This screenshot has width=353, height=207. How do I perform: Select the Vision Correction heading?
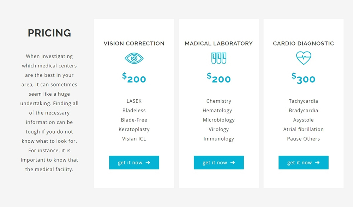[x=134, y=43]
